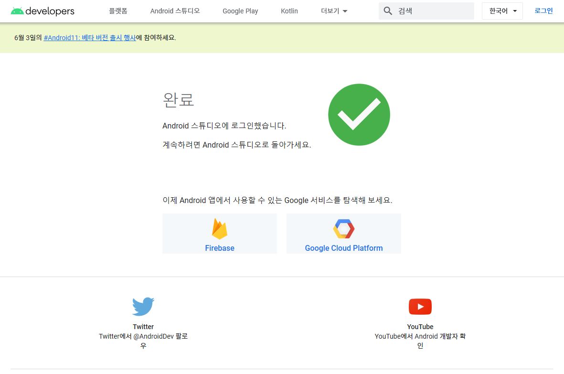
Task: Expand the 더보기 dropdown menu
Action: tap(334, 11)
